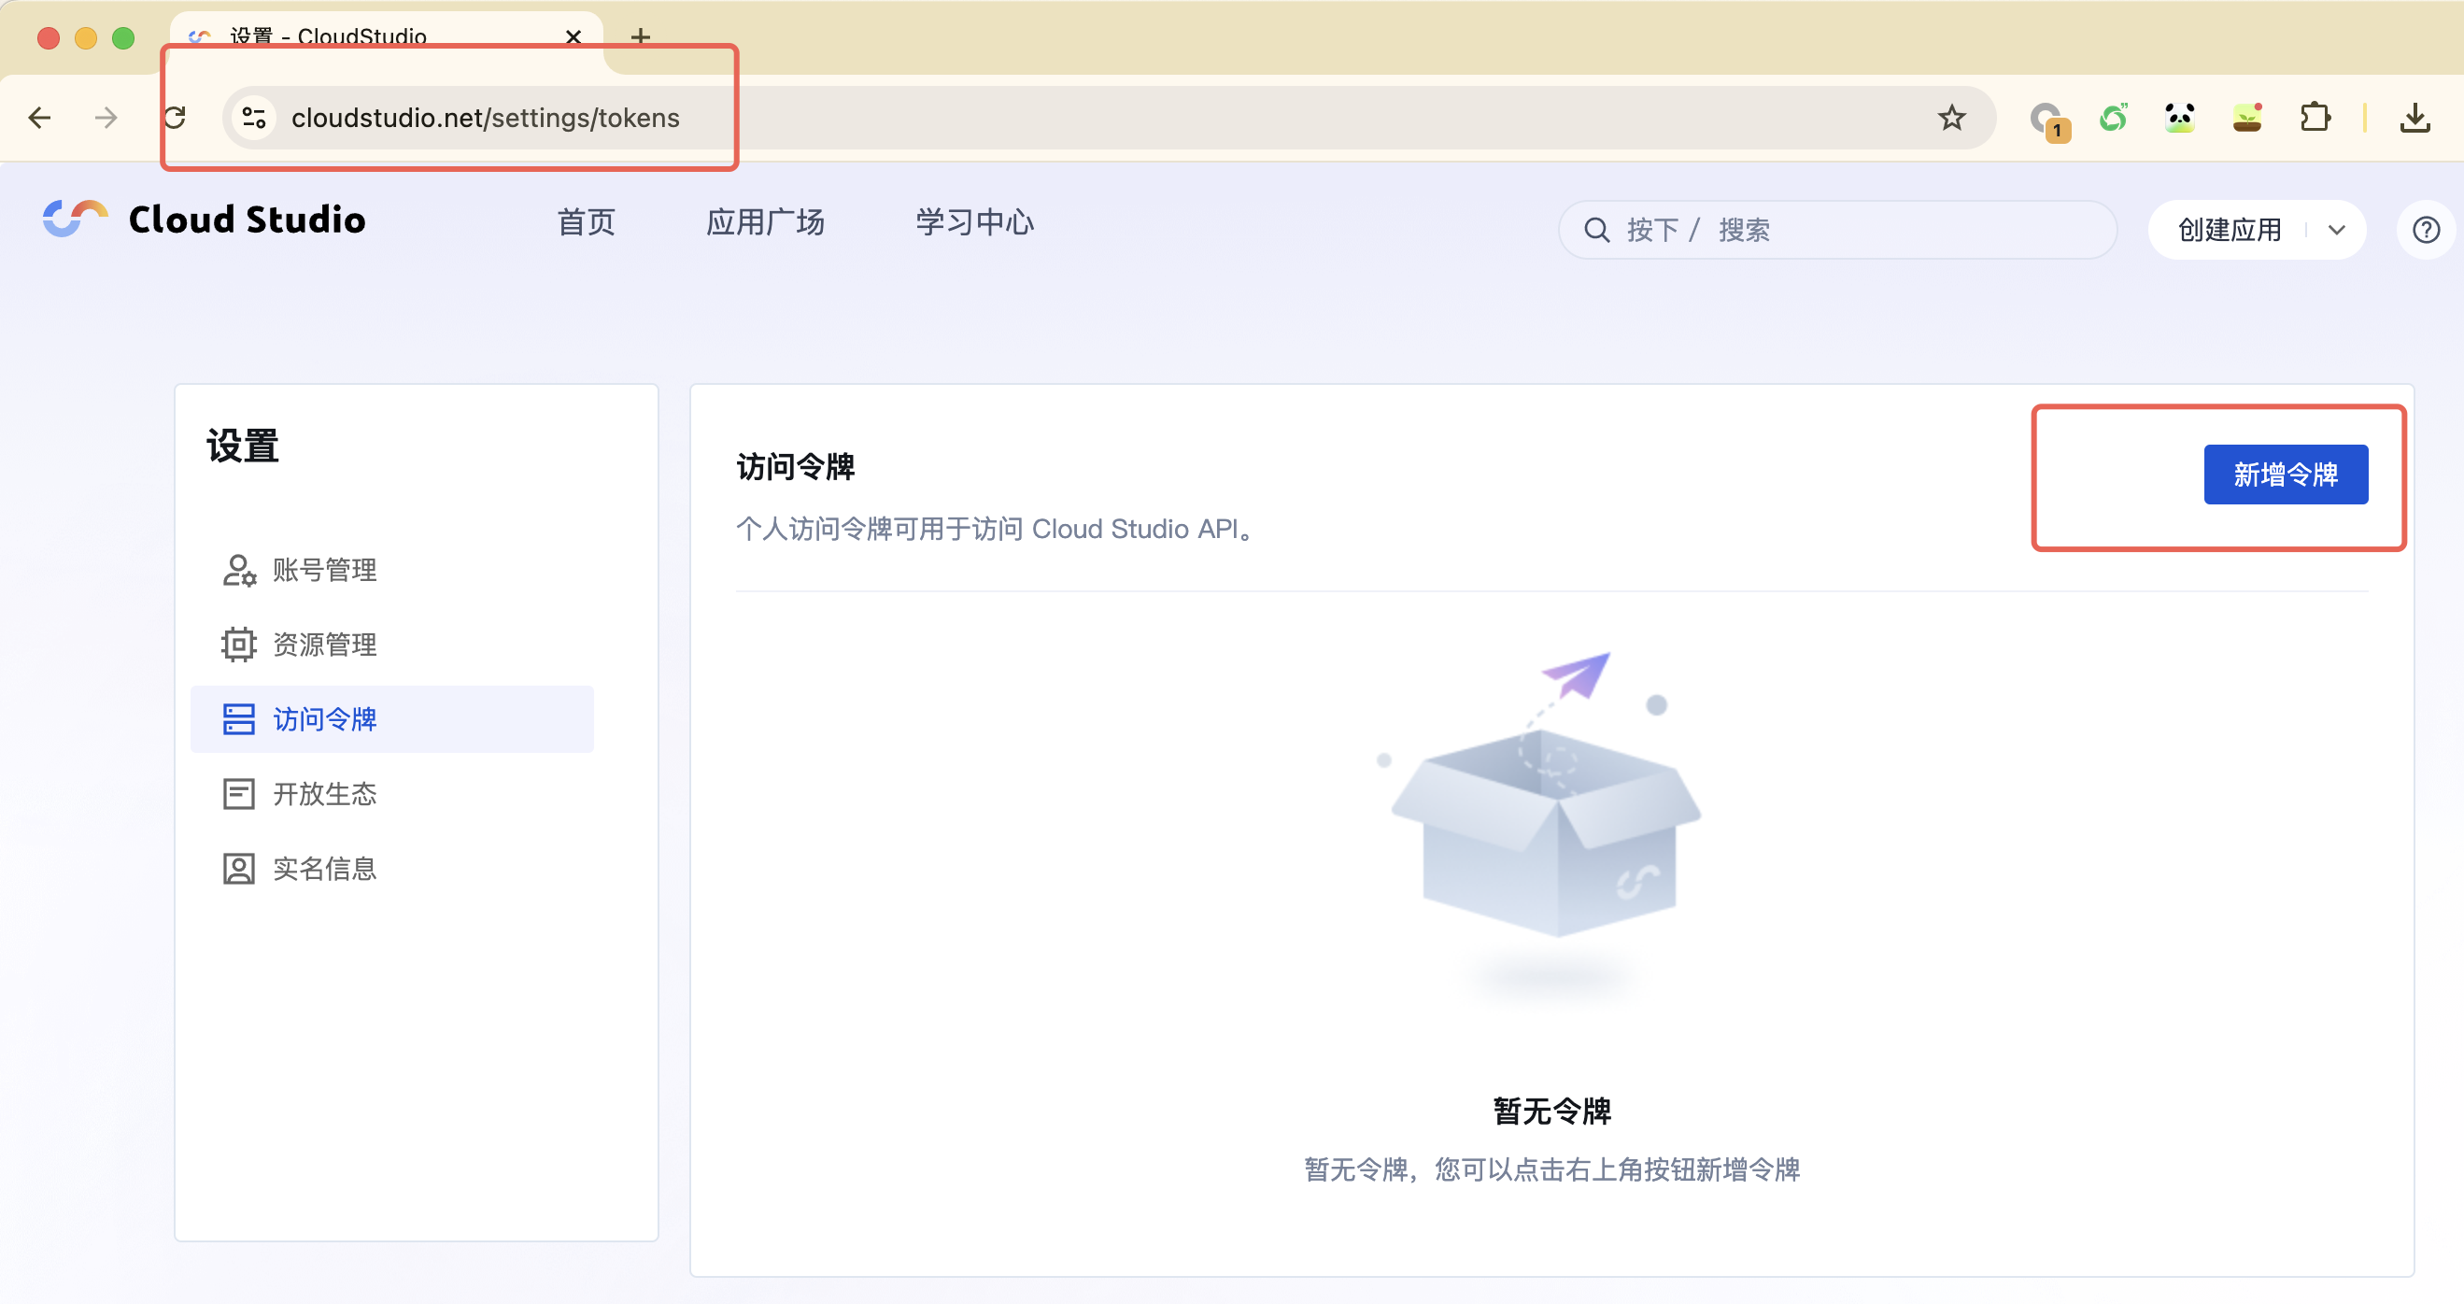Image resolution: width=2464 pixels, height=1304 pixels.
Task: Select 账号管理 in settings sidebar
Action: (392, 570)
